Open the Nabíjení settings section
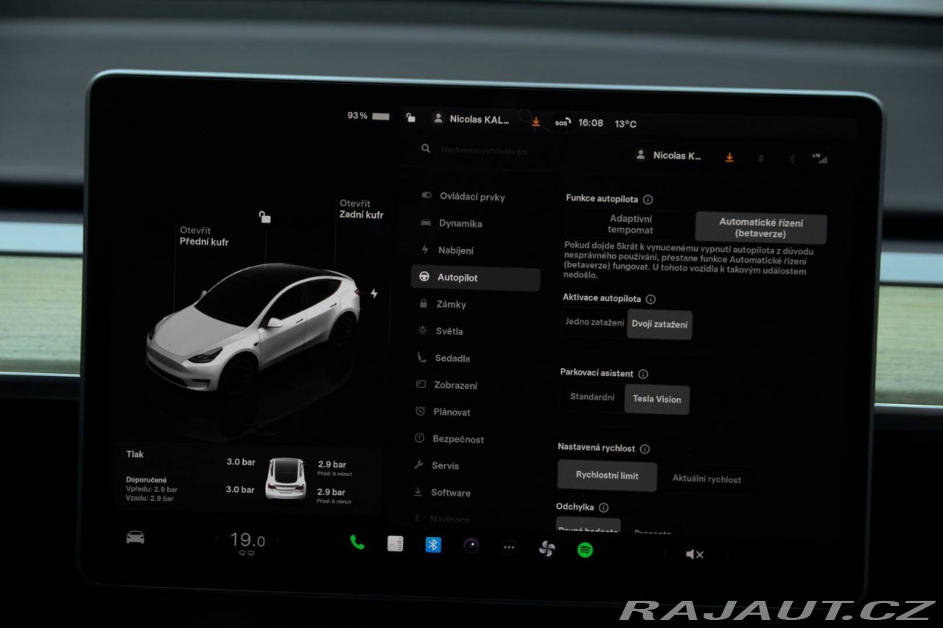 pos(455,250)
